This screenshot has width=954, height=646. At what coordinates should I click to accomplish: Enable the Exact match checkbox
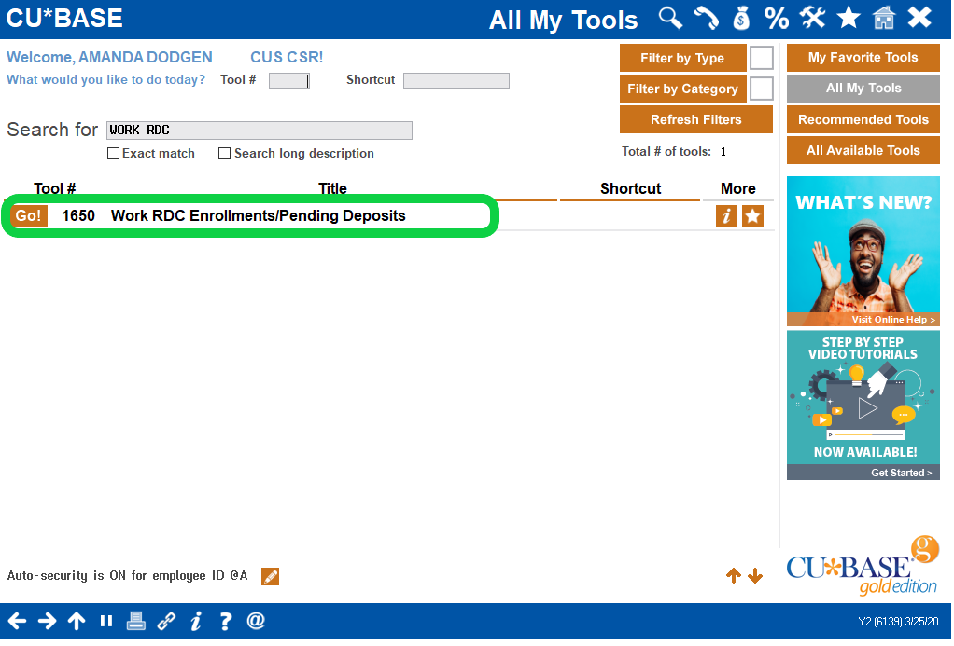pos(113,153)
